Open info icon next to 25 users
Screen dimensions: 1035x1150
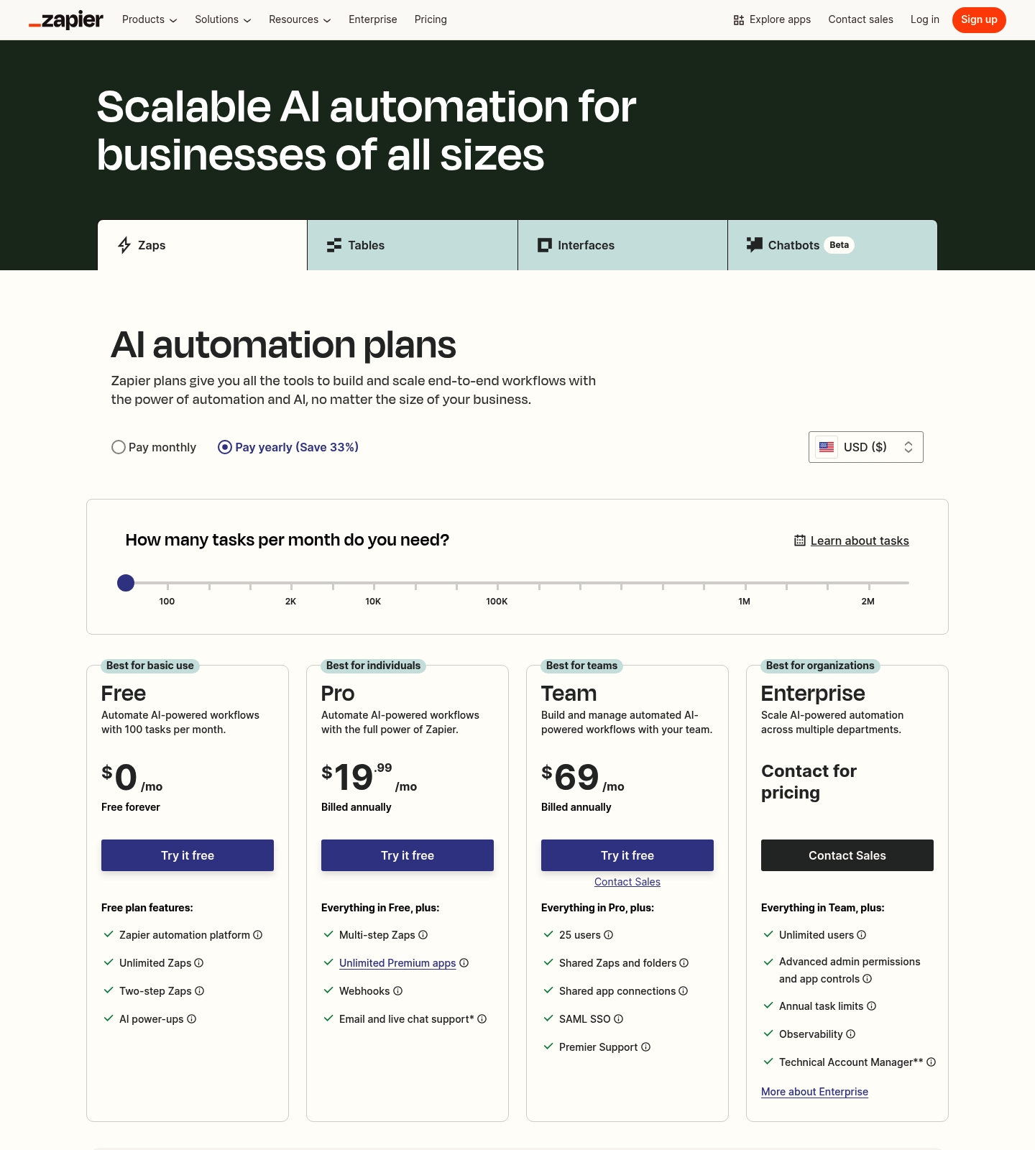[609, 935]
